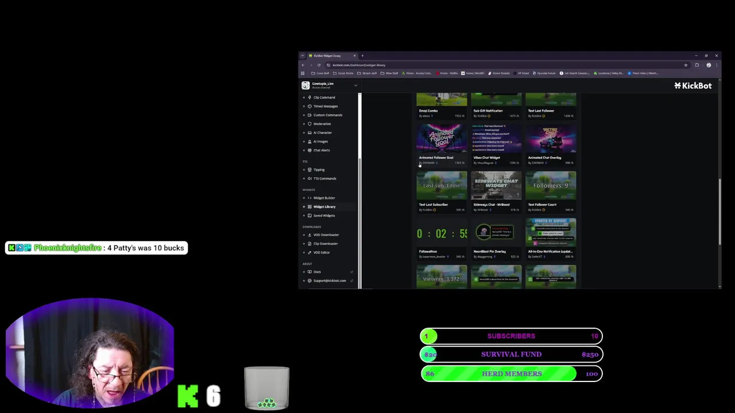Screen dimensions: 735x413
Task: Open the Home | WorkBC bookmark
Action: click(473, 73)
